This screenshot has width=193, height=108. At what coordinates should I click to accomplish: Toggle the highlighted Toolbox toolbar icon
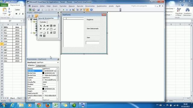pos(87,10)
